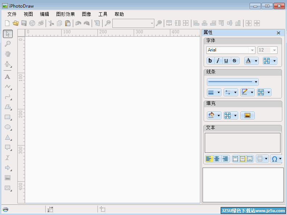Click inside the 文本 text input box

coord(242,143)
